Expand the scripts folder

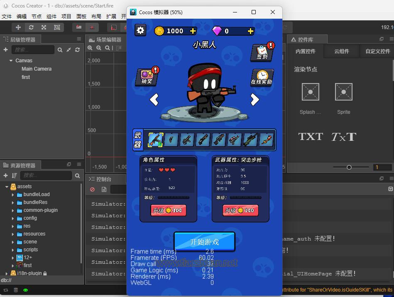13,250
